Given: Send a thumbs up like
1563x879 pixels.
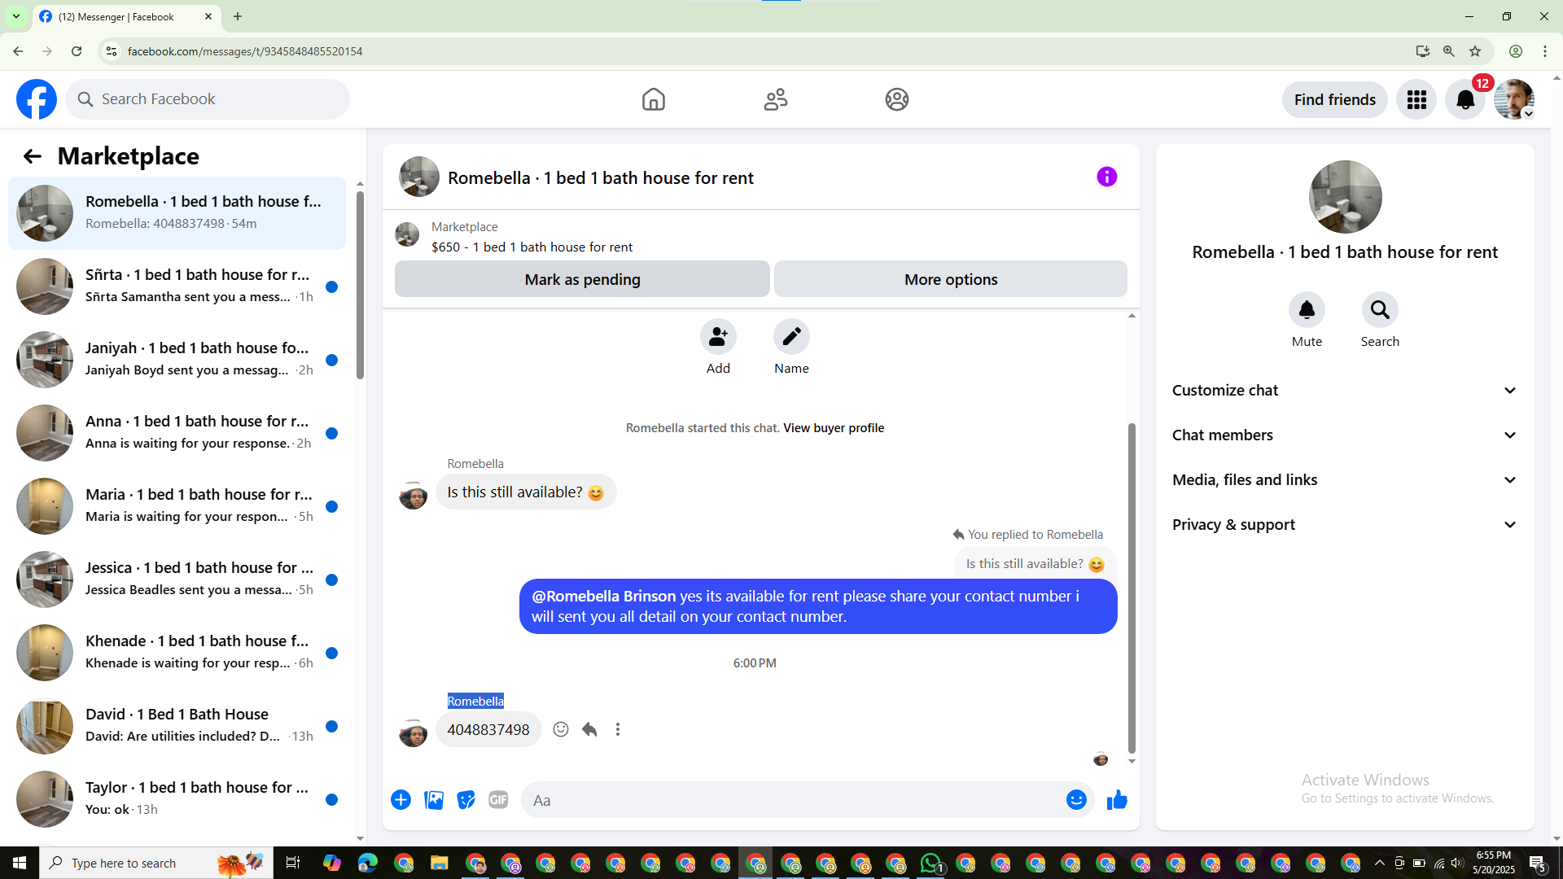Looking at the screenshot, I should (1117, 800).
